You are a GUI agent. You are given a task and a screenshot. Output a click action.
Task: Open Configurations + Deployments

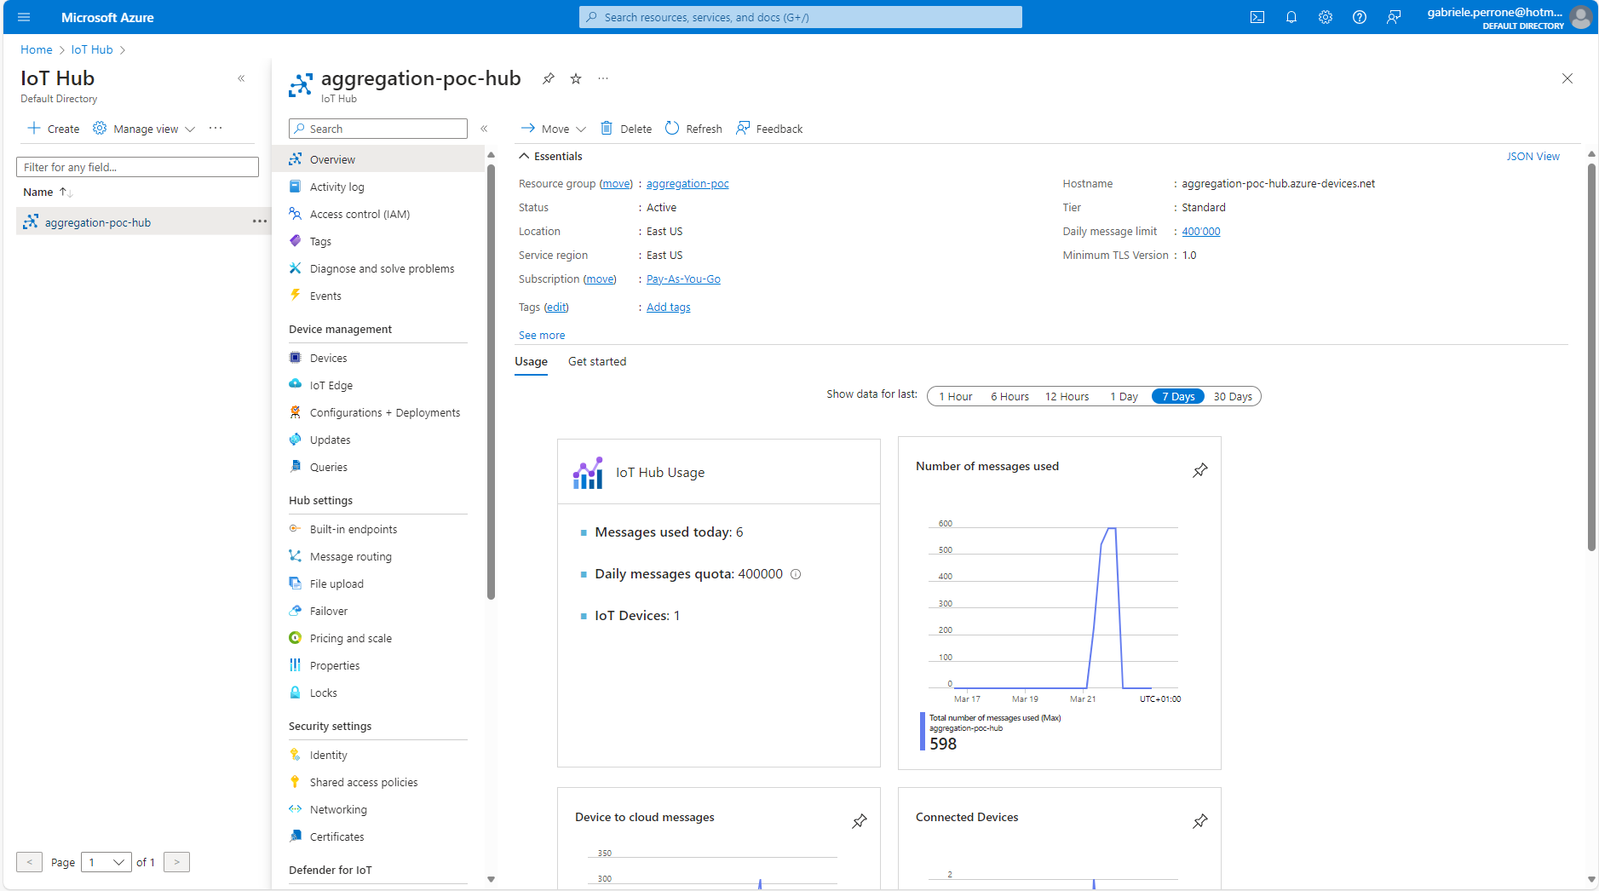384,411
